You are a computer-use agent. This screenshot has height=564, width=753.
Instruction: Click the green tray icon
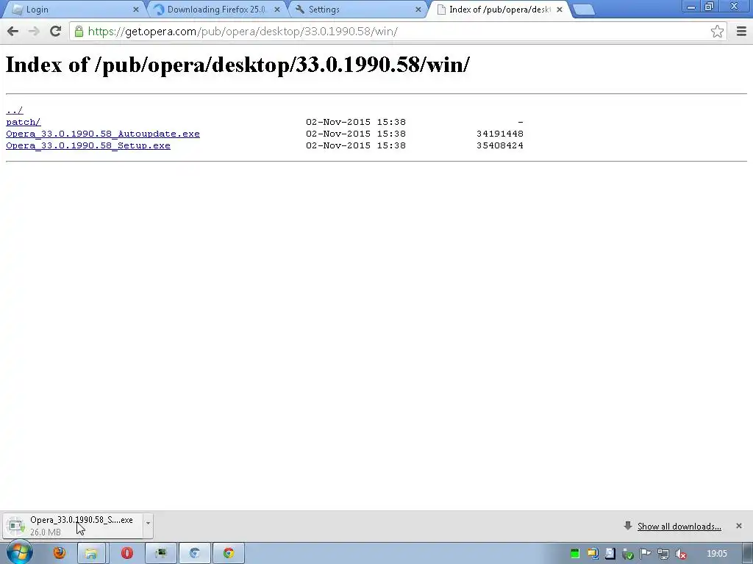(575, 554)
